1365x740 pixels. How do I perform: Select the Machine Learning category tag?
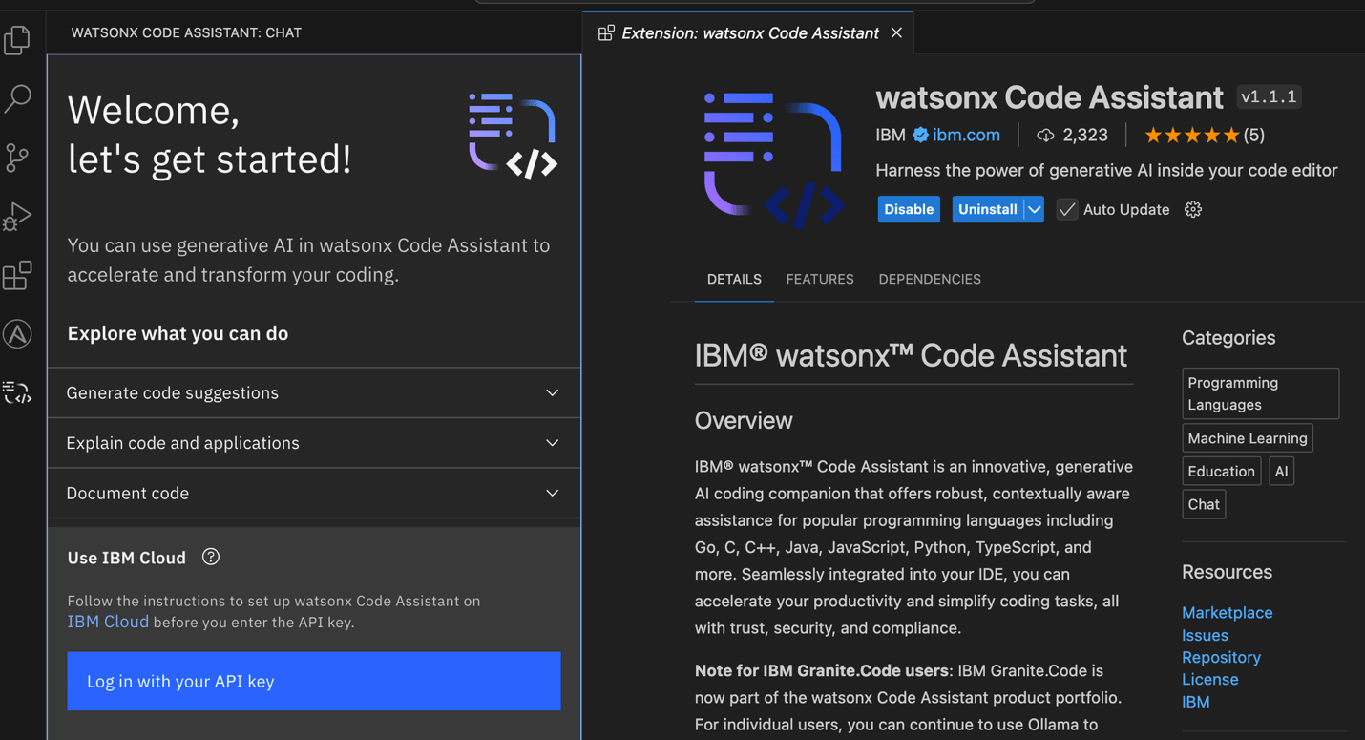point(1248,438)
